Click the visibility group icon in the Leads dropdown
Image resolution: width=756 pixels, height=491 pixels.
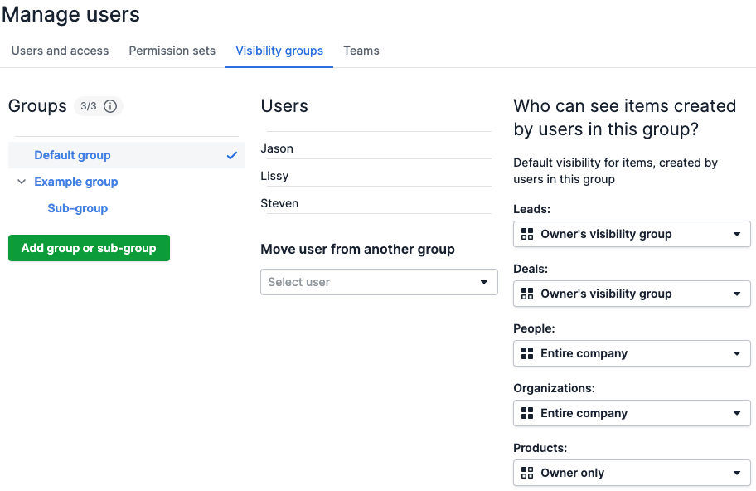click(527, 234)
